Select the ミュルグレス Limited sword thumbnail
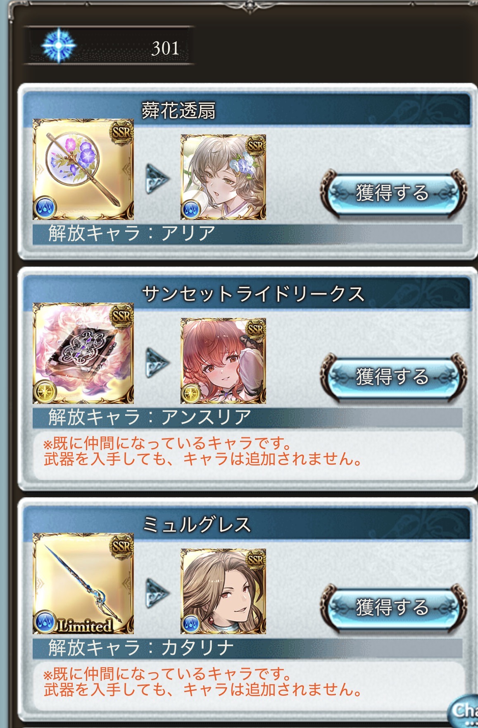This screenshot has height=728, width=478. pos(83,583)
